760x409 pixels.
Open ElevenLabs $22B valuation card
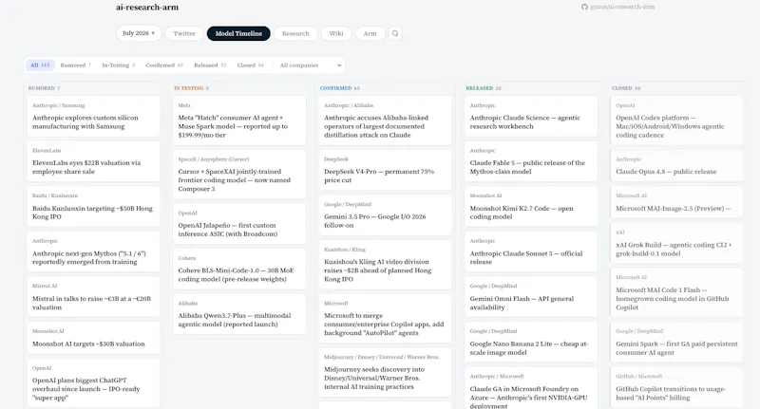point(93,161)
